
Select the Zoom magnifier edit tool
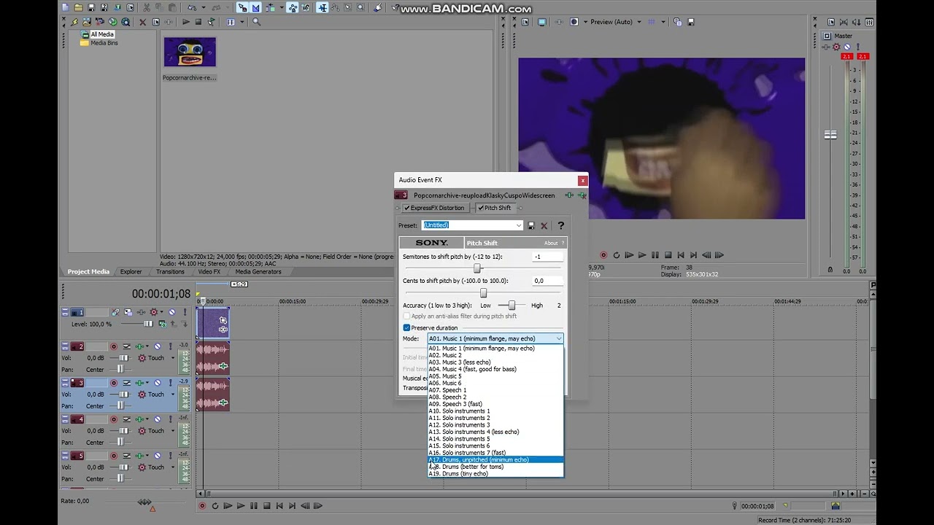point(360,7)
